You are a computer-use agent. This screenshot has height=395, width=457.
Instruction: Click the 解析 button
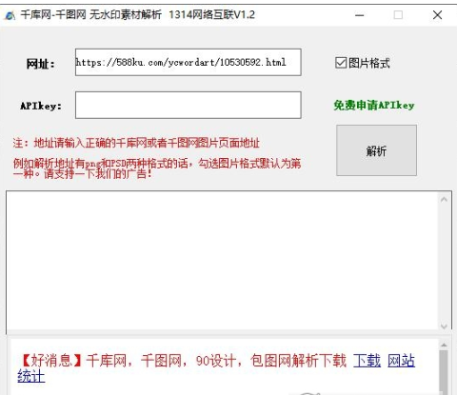point(376,150)
